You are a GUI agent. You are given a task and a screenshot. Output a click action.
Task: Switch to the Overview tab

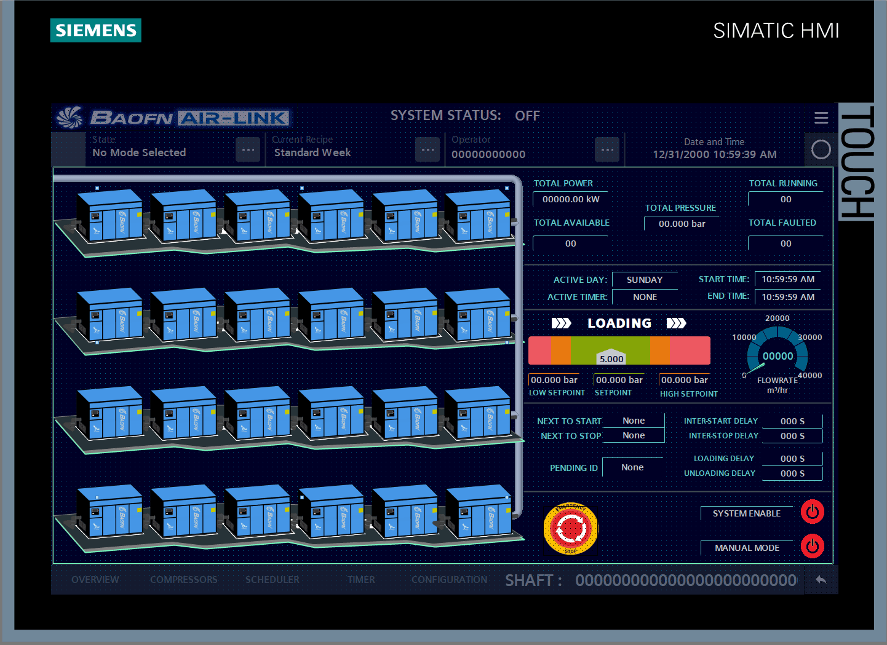95,580
